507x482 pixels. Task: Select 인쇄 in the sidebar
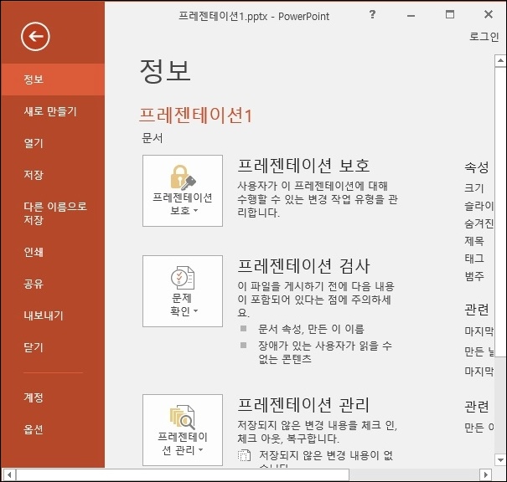pyautogui.click(x=53, y=252)
